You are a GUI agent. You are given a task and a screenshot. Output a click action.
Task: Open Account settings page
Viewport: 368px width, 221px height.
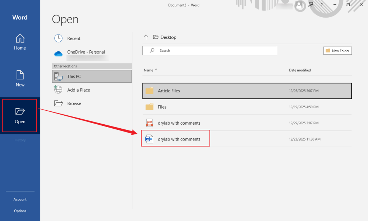[20, 199]
